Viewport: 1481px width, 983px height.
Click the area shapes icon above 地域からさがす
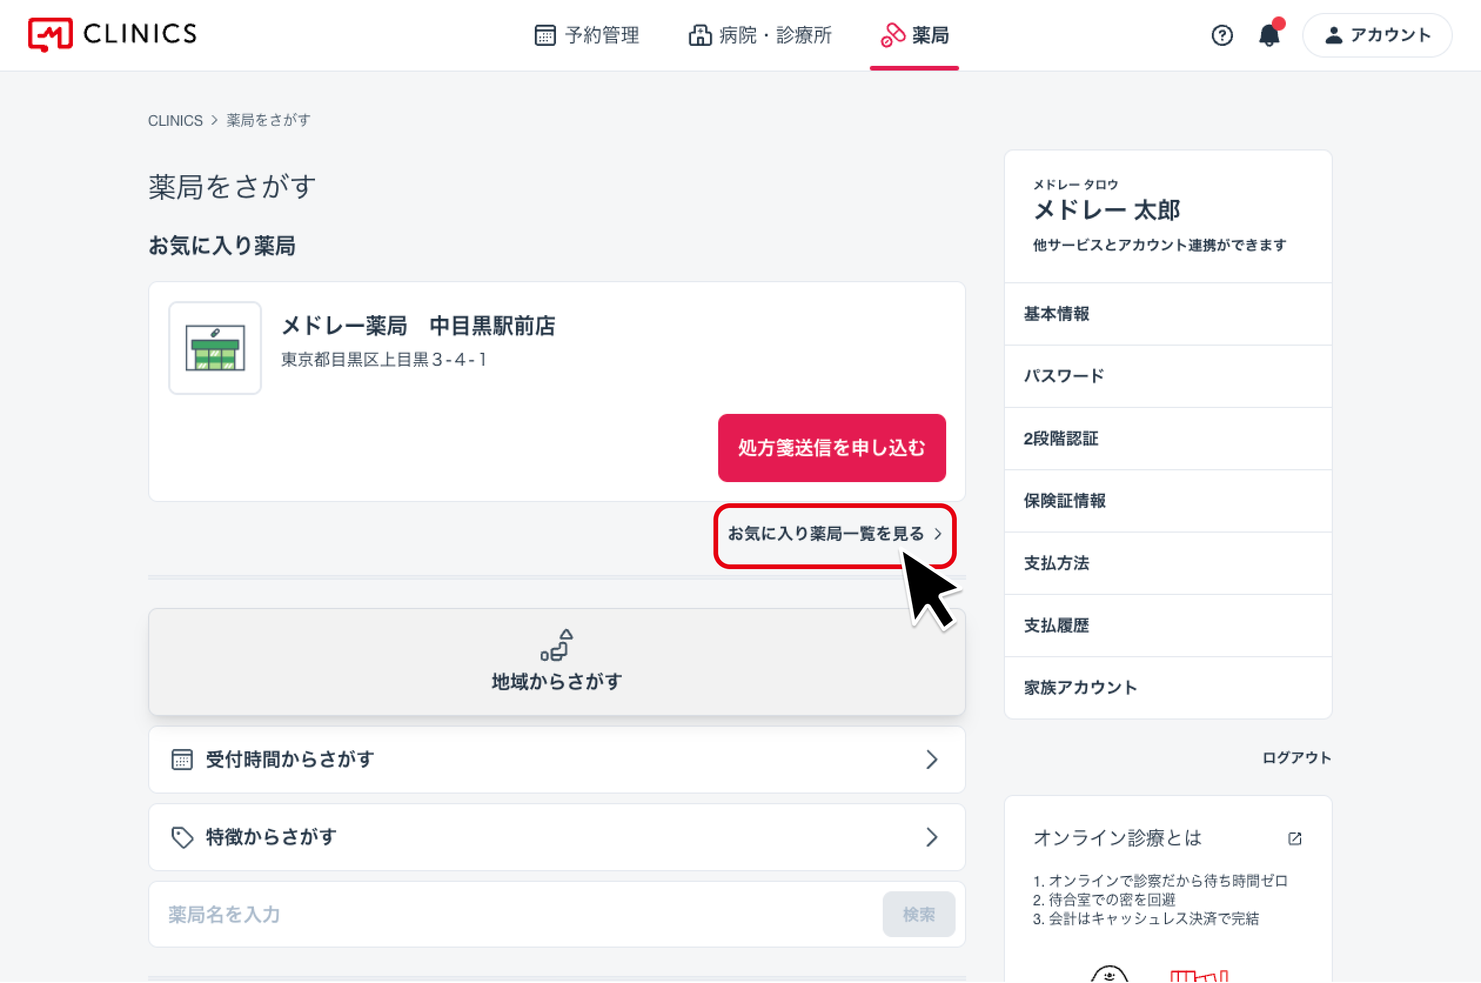pyautogui.click(x=557, y=644)
